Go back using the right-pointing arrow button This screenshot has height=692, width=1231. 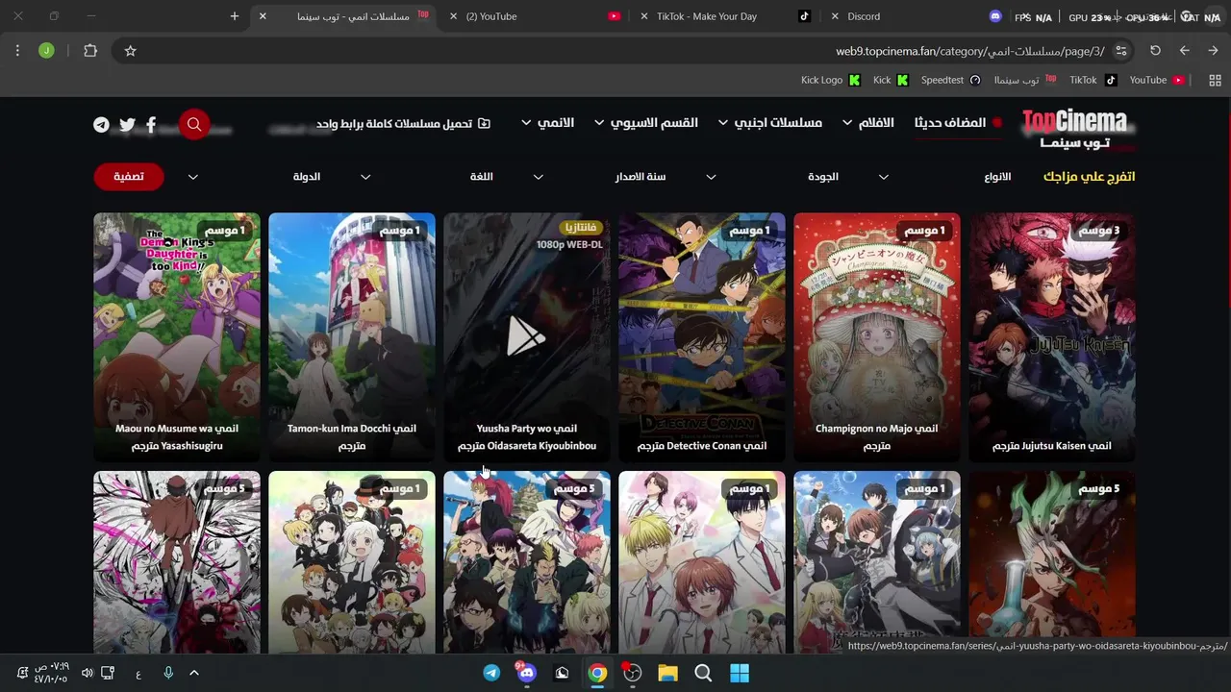coord(1213,51)
